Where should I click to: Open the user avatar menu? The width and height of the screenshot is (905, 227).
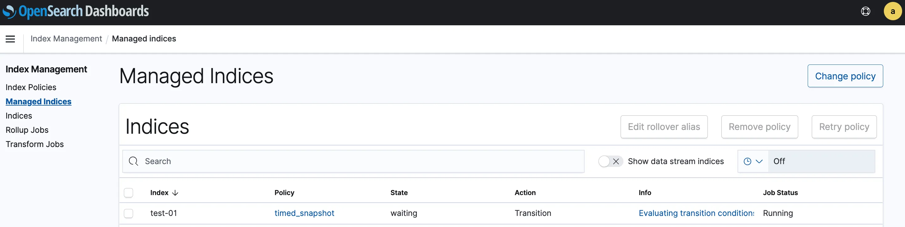pos(892,12)
